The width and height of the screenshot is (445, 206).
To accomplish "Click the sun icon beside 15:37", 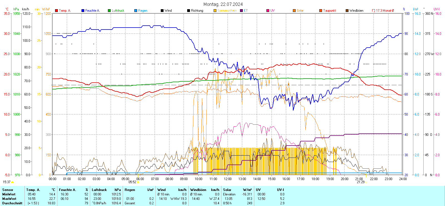I will click(12, 182).
